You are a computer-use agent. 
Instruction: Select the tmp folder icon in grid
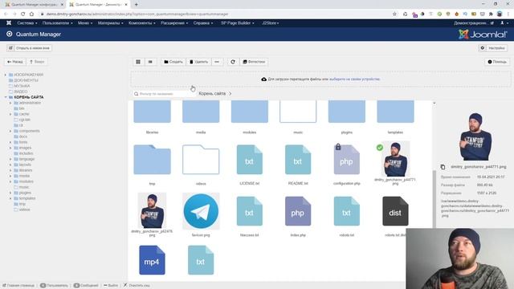152,160
